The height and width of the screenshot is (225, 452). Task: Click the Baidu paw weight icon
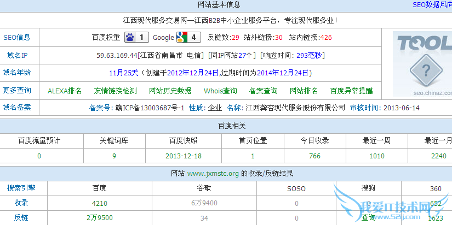pyautogui.click(x=136, y=37)
